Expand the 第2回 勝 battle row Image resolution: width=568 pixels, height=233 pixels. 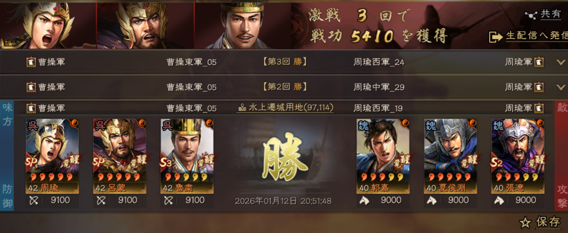pos(560,87)
